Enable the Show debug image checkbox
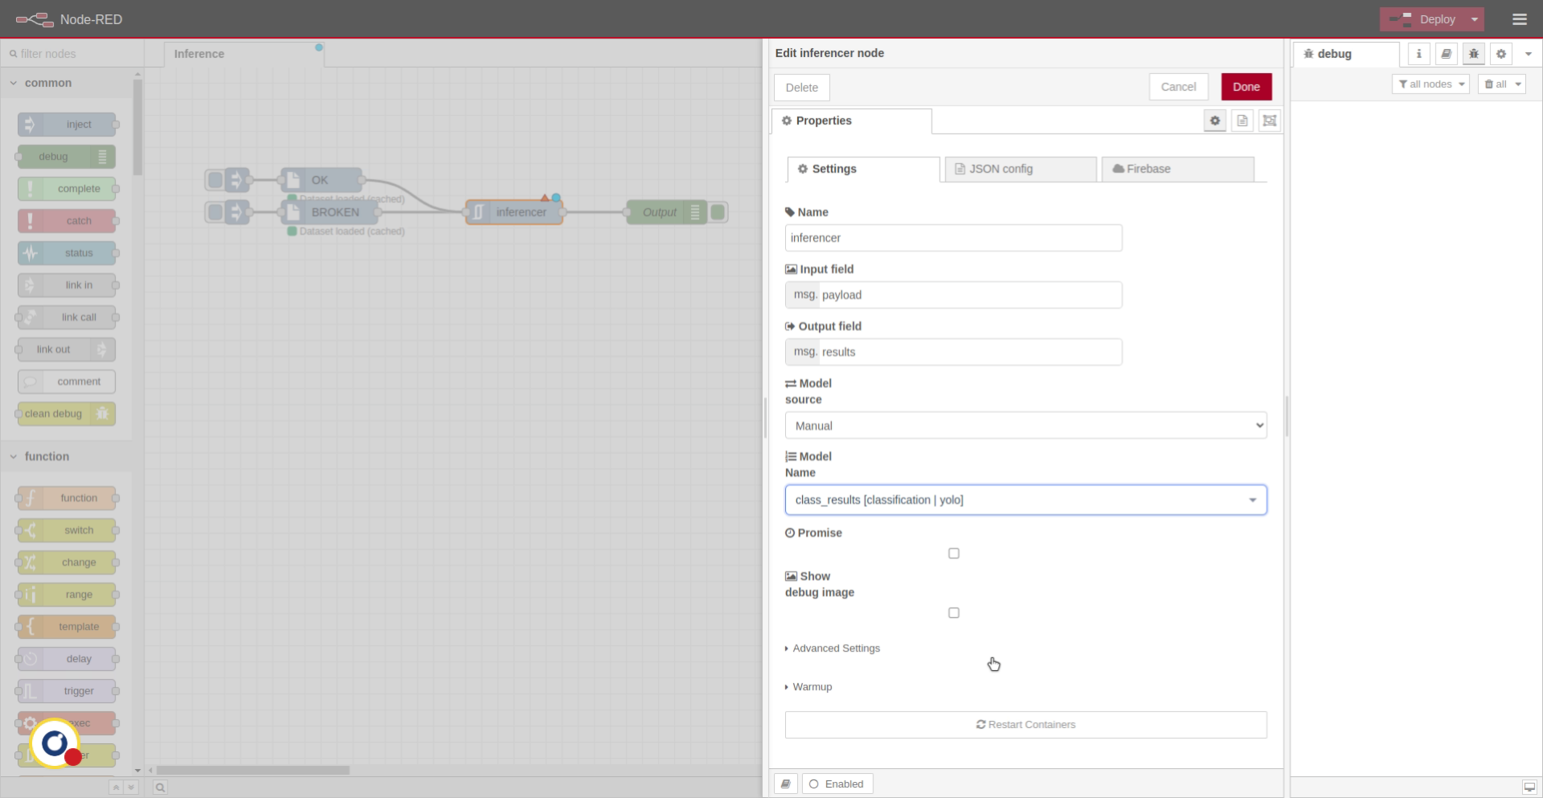Image resolution: width=1543 pixels, height=798 pixels. [954, 612]
